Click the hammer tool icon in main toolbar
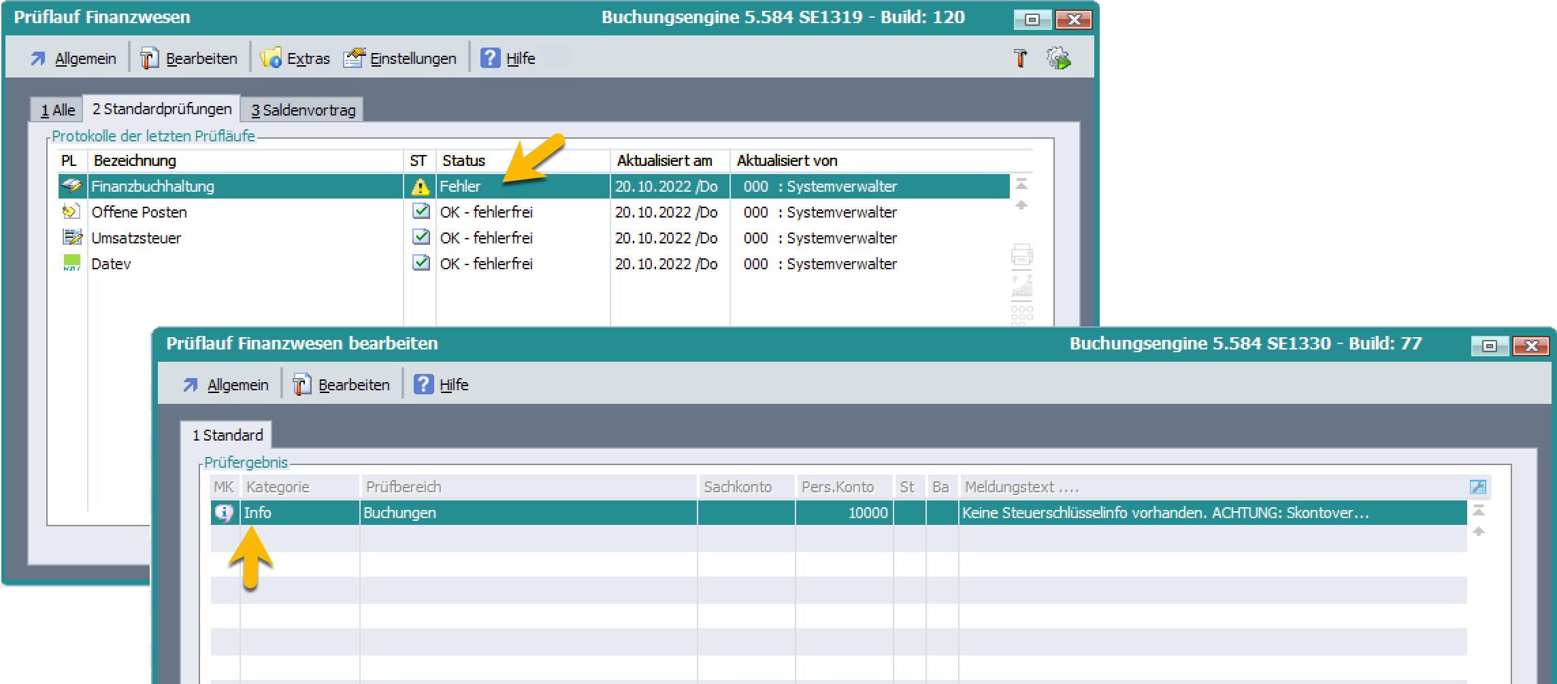This screenshot has width=1557, height=684. [x=1020, y=58]
